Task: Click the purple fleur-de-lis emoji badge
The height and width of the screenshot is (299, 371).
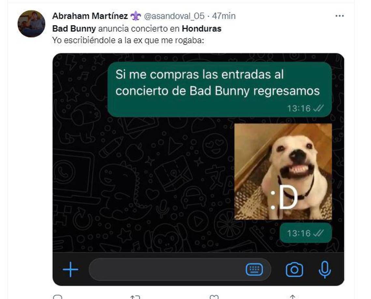Action: pyautogui.click(x=136, y=16)
